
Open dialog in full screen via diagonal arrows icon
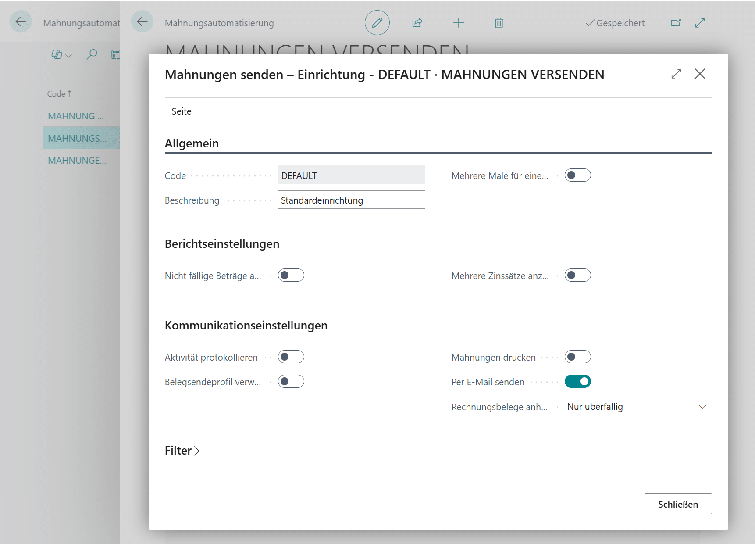click(677, 74)
